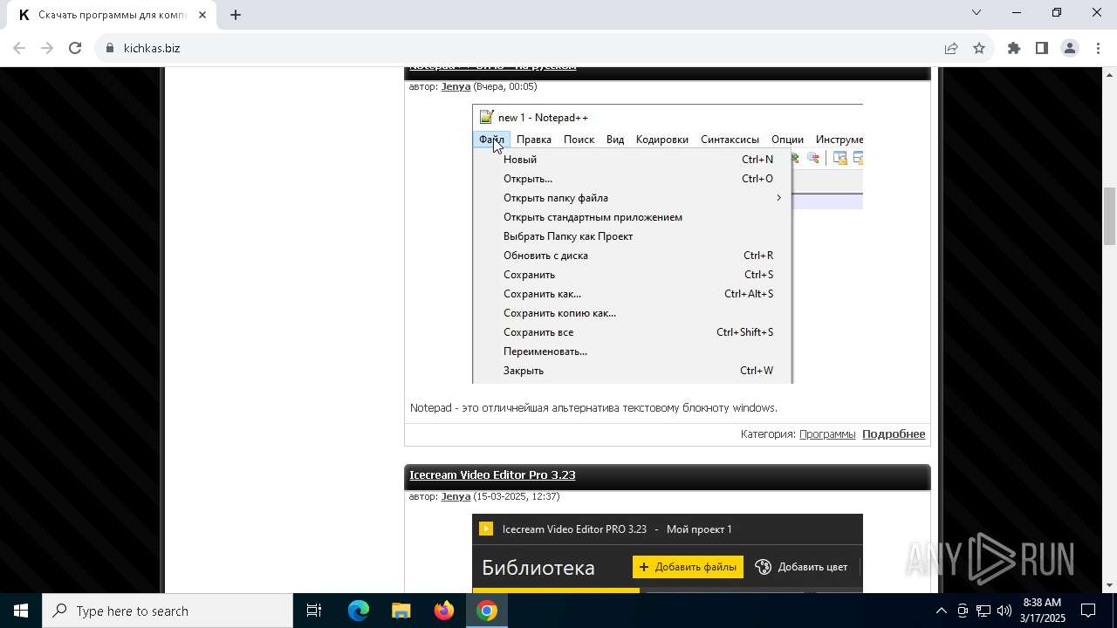
Task: Close the Скачать программы tab
Action: 202,15
